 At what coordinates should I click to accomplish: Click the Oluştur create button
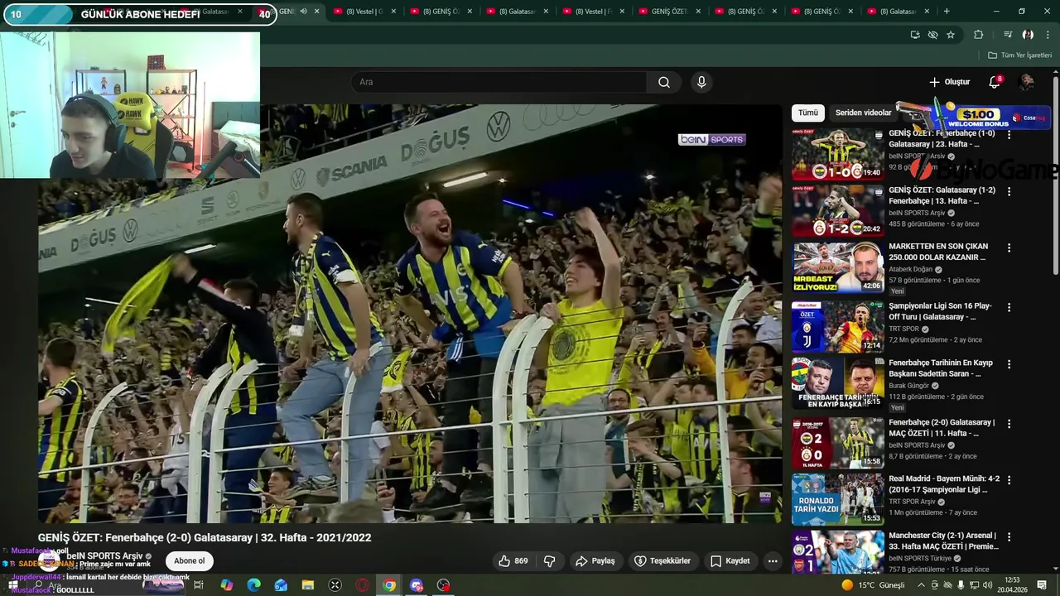click(x=949, y=82)
